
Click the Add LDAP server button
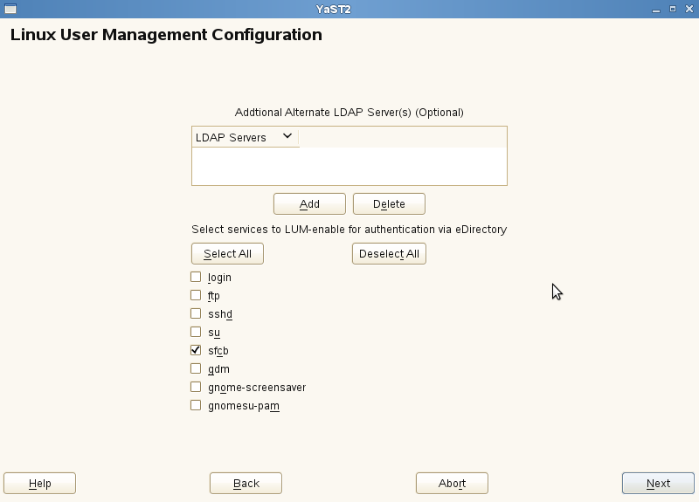click(x=309, y=204)
